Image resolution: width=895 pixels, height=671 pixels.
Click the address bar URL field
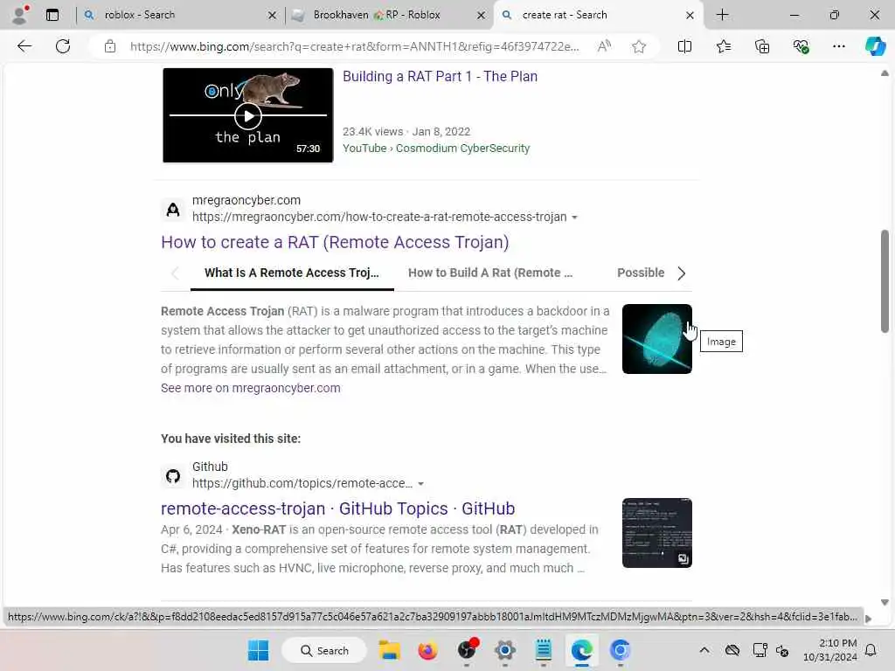[354, 46]
